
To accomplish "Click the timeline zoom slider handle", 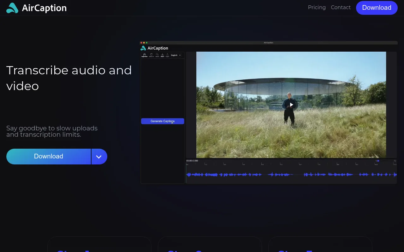I will coord(378,161).
